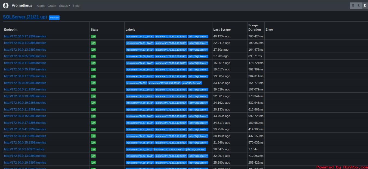This screenshot has height=169, width=368.
Task: Select the UP state of 172.30.0.15:9398
Action: pos(93,116)
